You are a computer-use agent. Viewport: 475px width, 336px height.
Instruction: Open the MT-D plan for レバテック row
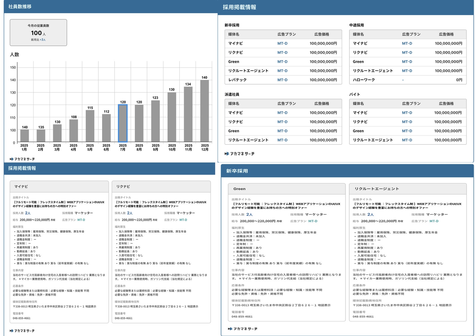(x=282, y=80)
